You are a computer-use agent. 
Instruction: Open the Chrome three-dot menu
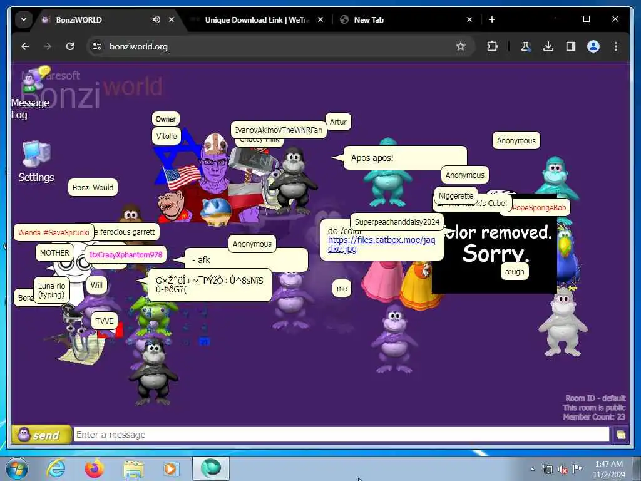pos(616,46)
